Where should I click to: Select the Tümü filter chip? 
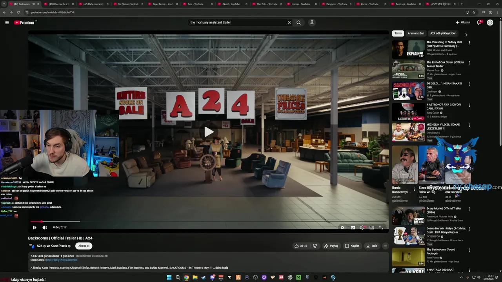point(398,33)
